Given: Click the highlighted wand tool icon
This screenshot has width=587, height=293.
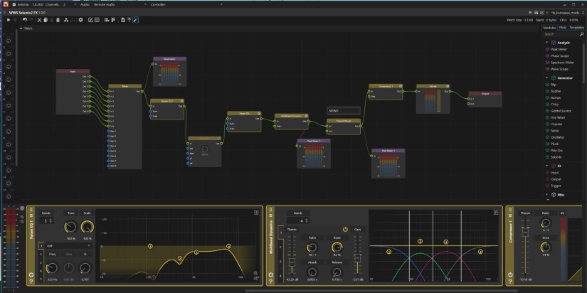Looking at the screenshot, I should tap(135, 20).
